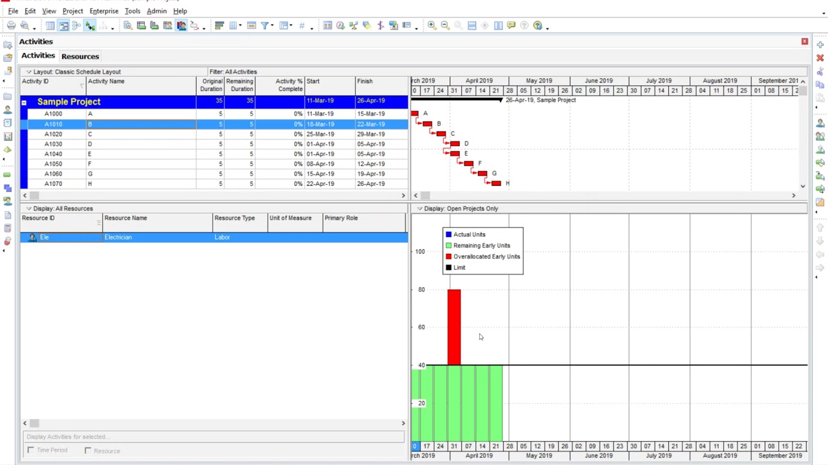The image size is (828, 465).
Task: Copy with the right sidebar copy icon
Action: [820, 85]
